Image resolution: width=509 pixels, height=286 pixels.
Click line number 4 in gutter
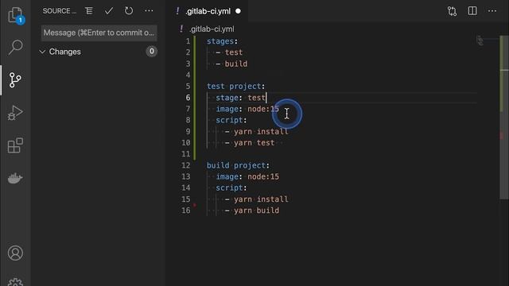188,75
